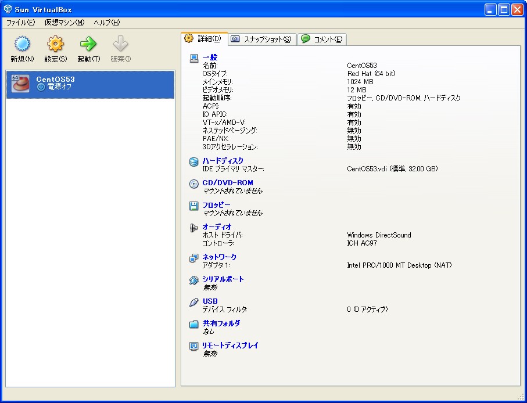The height and width of the screenshot is (403, 527).
Task: Open 設定(S) settings gear icon
Action: [x=55, y=44]
